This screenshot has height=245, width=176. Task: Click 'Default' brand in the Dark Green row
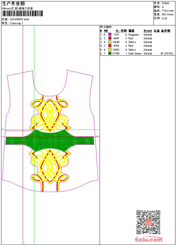(x=148, y=54)
